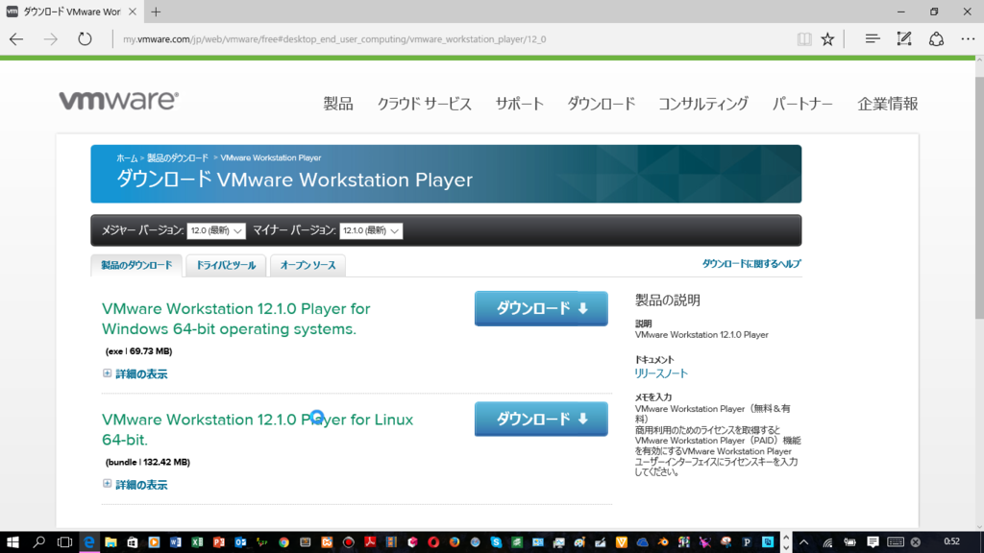Click VMware Workstation 12.1.0 Player for Windows title
The image size is (984, 553).
[x=236, y=319]
